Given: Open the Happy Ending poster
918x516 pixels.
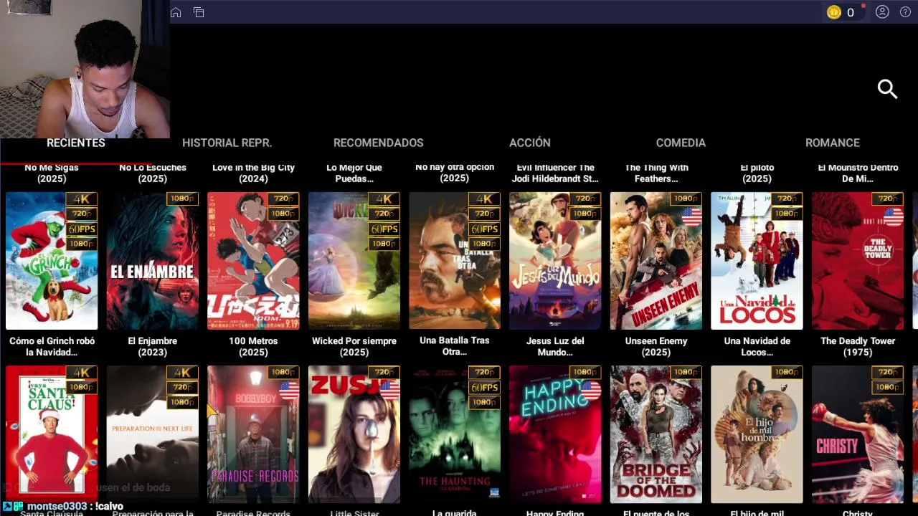Looking at the screenshot, I should pos(555,434).
